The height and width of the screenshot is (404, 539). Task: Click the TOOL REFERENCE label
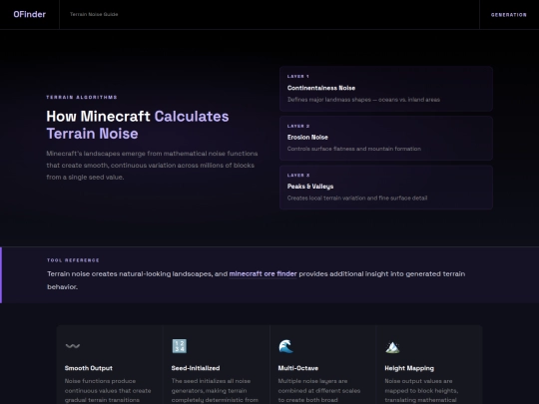pos(73,260)
